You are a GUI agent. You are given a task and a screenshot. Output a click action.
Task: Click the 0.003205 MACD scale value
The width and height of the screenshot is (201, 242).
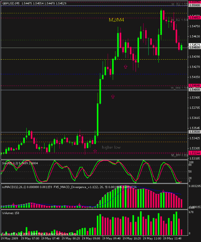tap(195, 186)
